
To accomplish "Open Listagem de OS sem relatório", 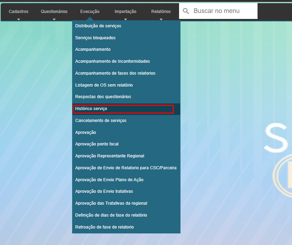I will pyautogui.click(x=104, y=85).
